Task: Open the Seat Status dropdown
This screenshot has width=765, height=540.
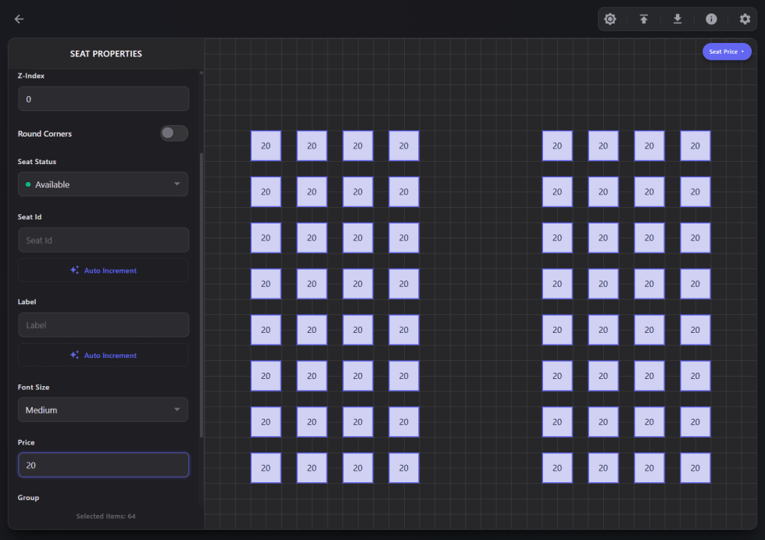Action: pyautogui.click(x=103, y=184)
